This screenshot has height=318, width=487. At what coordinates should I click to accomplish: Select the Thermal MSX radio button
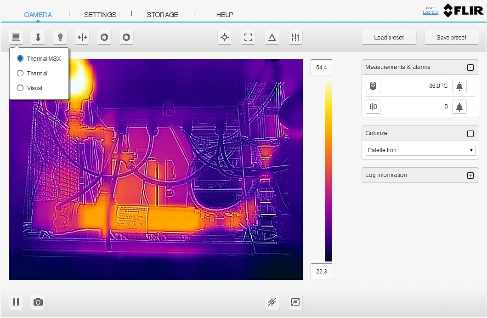20,58
